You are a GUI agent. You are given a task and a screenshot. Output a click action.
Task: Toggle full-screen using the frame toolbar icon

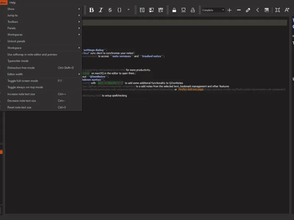click(x=277, y=10)
